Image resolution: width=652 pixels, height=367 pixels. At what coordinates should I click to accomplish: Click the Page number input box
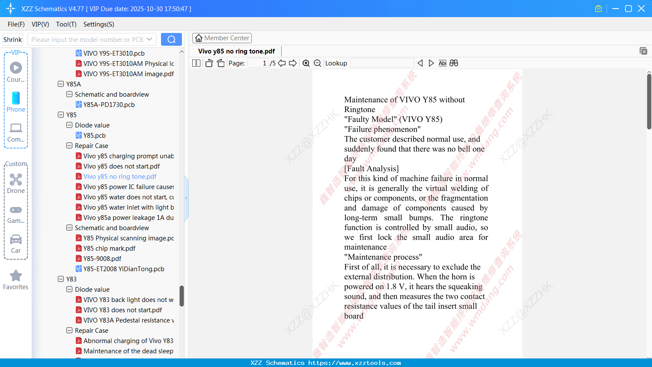tap(258, 63)
